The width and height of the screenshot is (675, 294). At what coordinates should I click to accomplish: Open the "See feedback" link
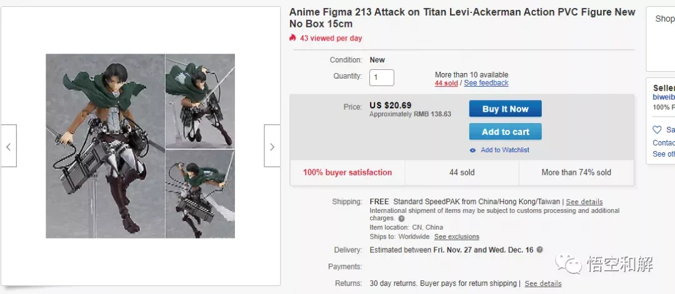pyautogui.click(x=486, y=83)
